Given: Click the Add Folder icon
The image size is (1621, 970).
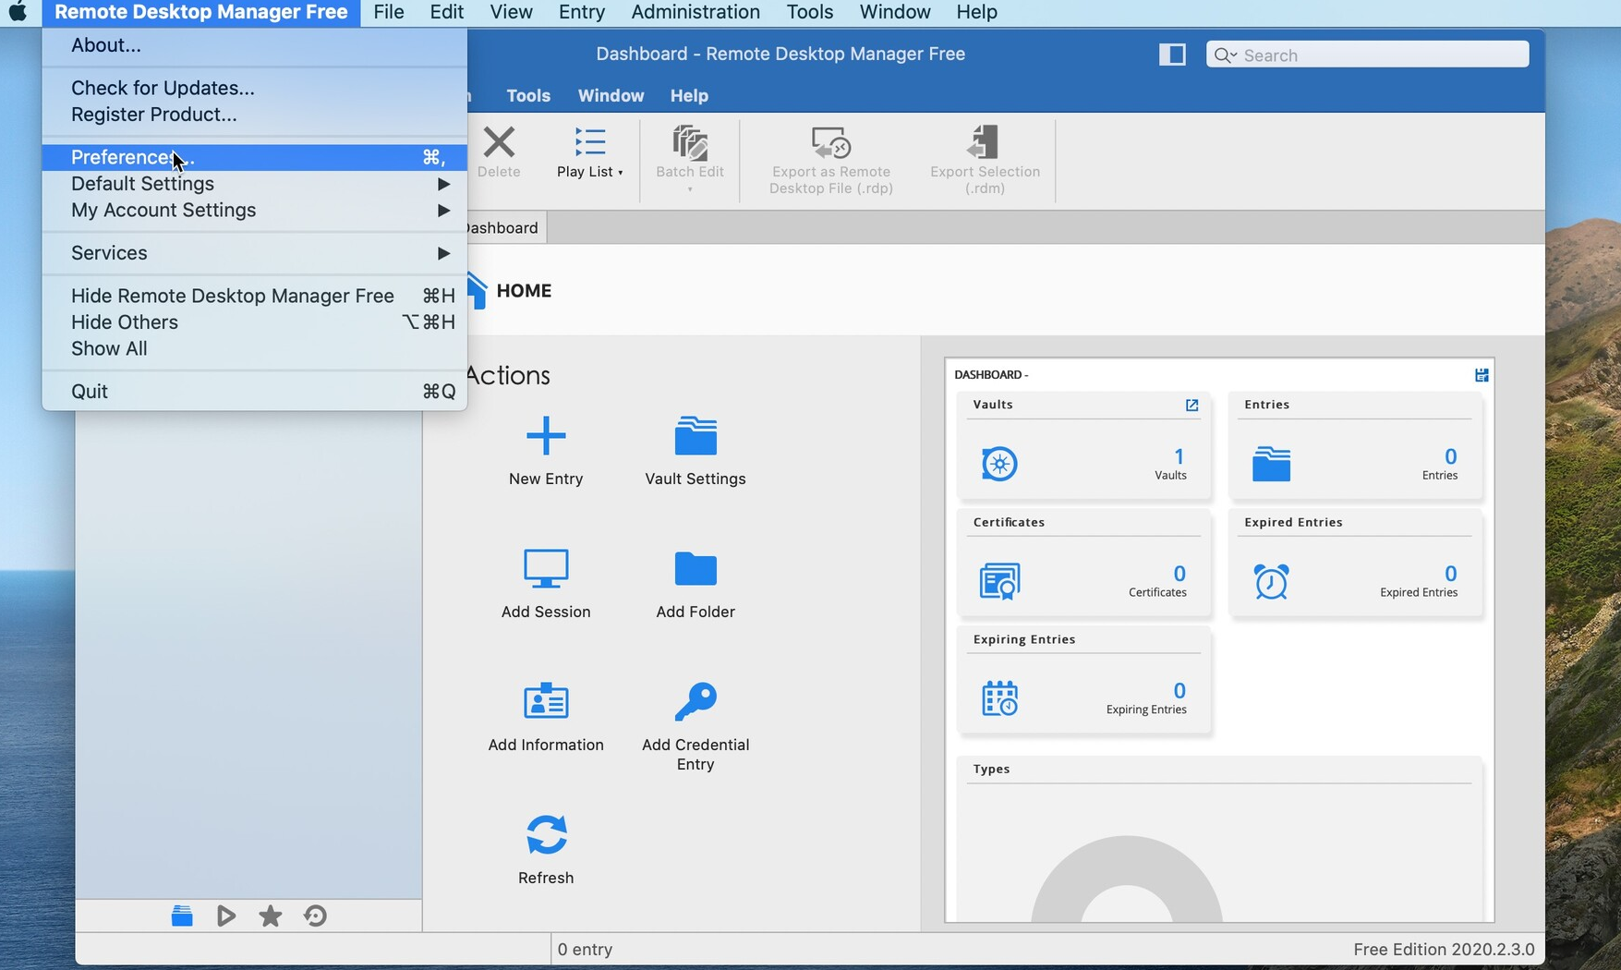Looking at the screenshot, I should click(x=696, y=568).
